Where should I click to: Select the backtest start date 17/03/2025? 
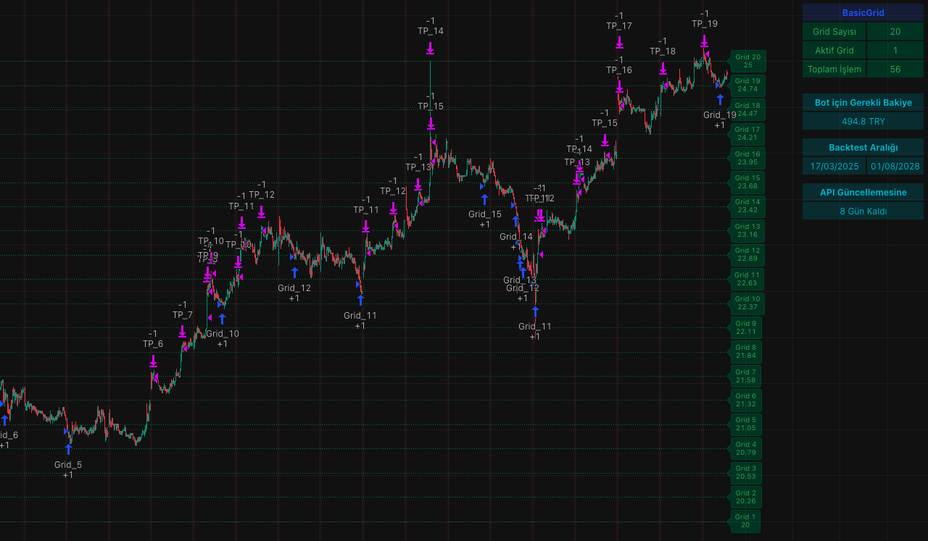834,167
